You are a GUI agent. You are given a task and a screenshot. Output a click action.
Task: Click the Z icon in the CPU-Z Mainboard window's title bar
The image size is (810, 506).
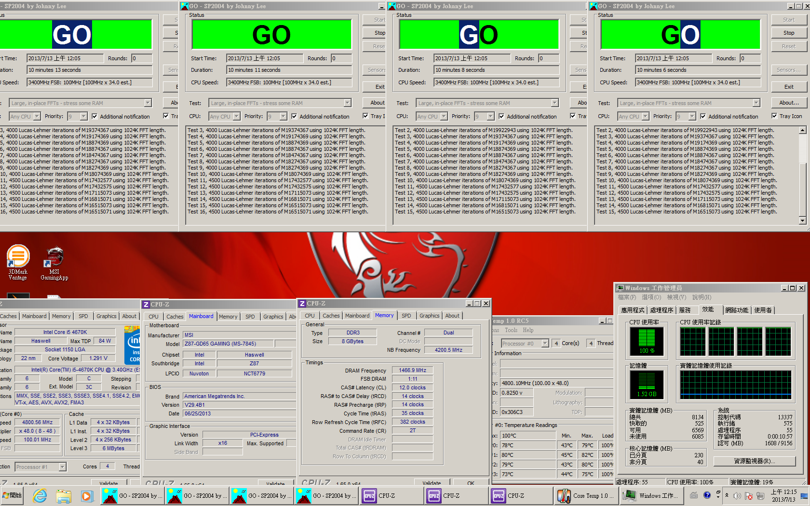coord(146,305)
